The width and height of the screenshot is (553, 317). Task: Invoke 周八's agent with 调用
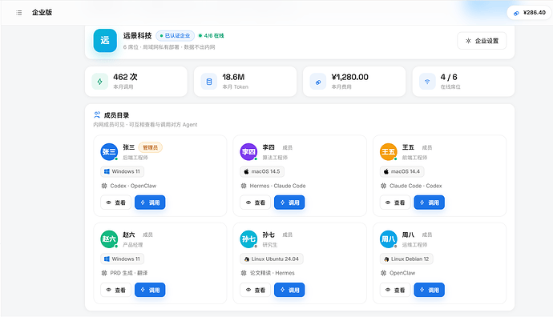tap(430, 290)
